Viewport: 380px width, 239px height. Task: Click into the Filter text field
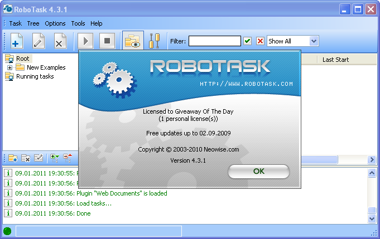[x=215, y=41]
